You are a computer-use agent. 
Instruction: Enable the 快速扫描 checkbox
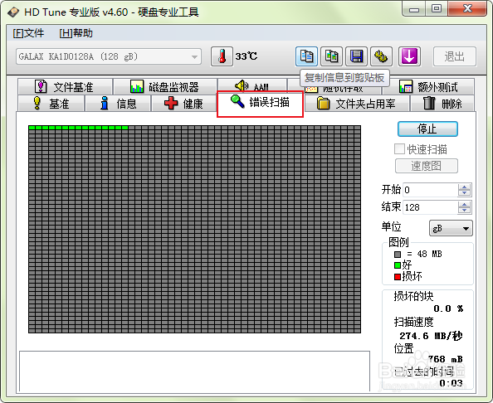click(399, 149)
